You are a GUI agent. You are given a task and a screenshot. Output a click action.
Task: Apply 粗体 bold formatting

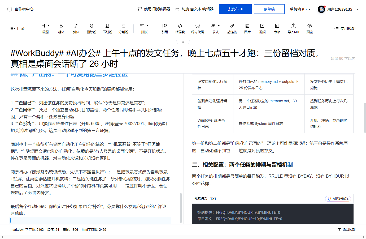pos(61,28)
